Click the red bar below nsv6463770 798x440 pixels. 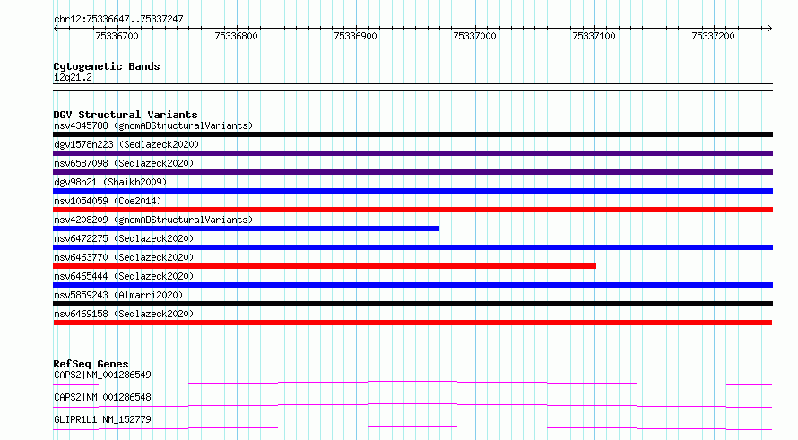point(325,266)
